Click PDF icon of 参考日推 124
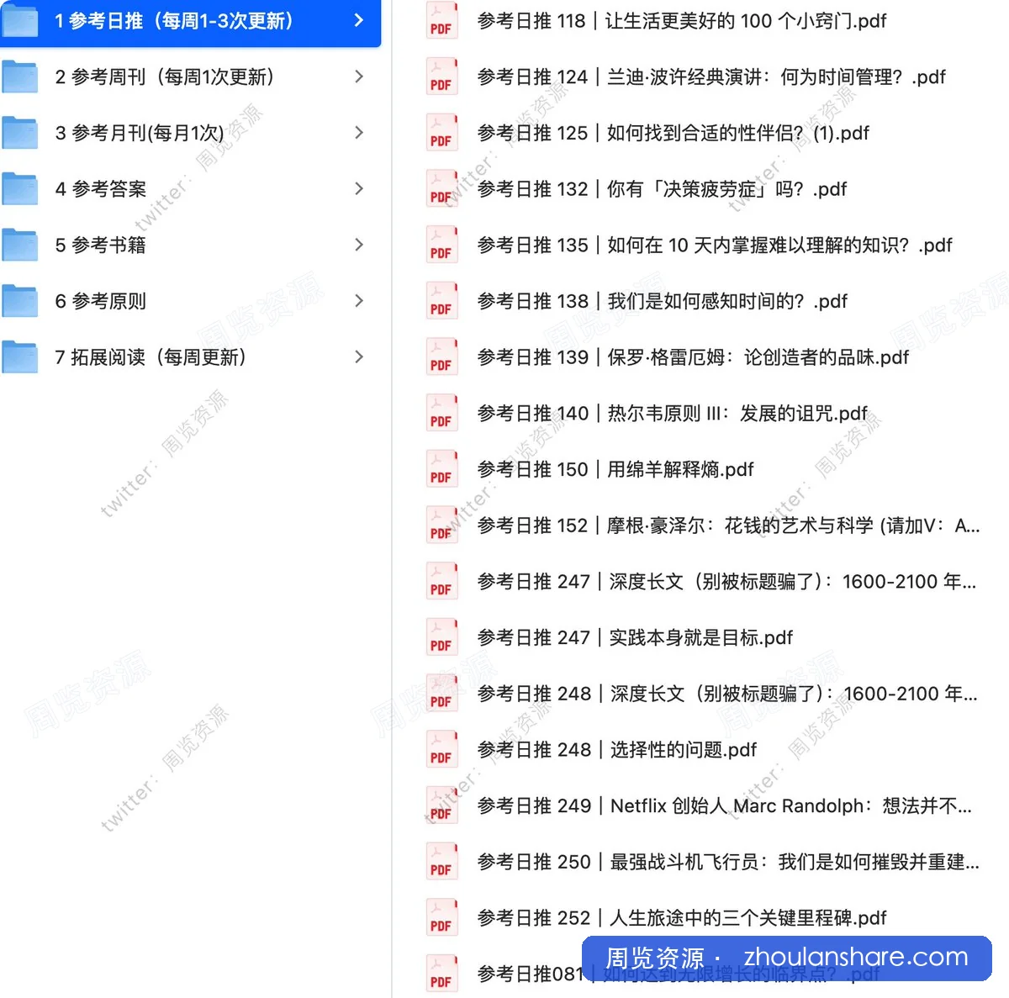 click(x=442, y=77)
